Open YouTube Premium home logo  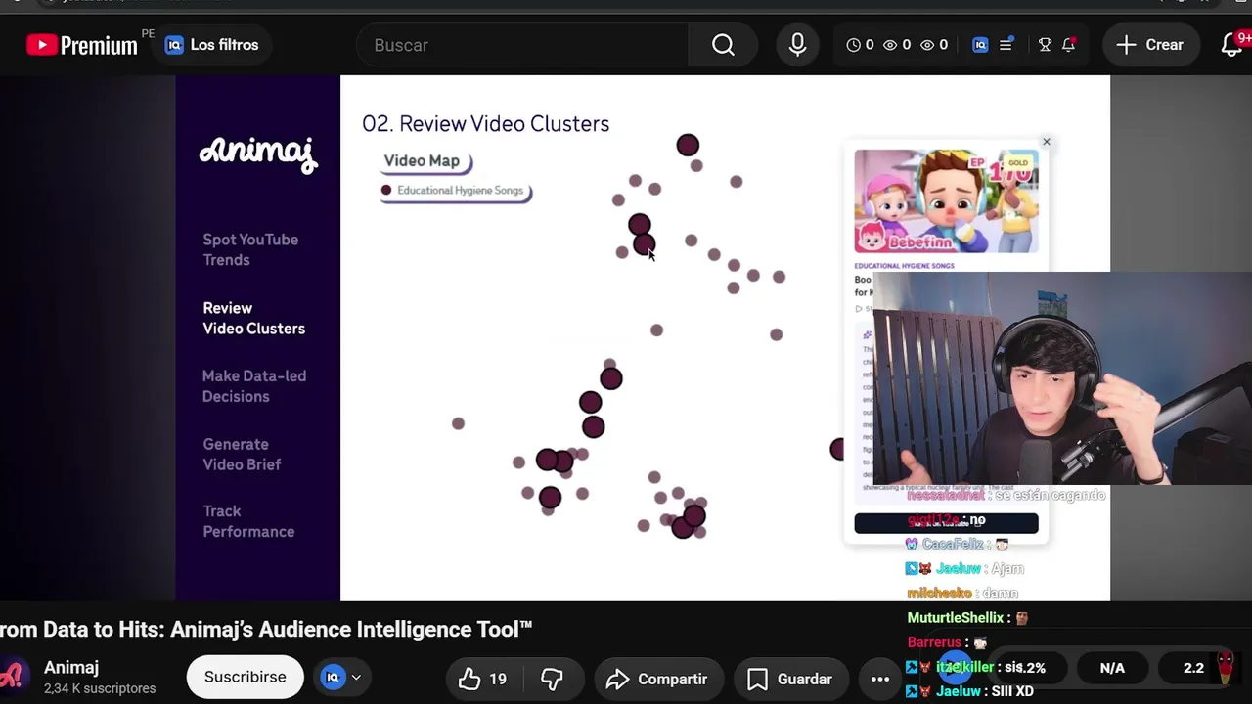pyautogui.click(x=82, y=45)
